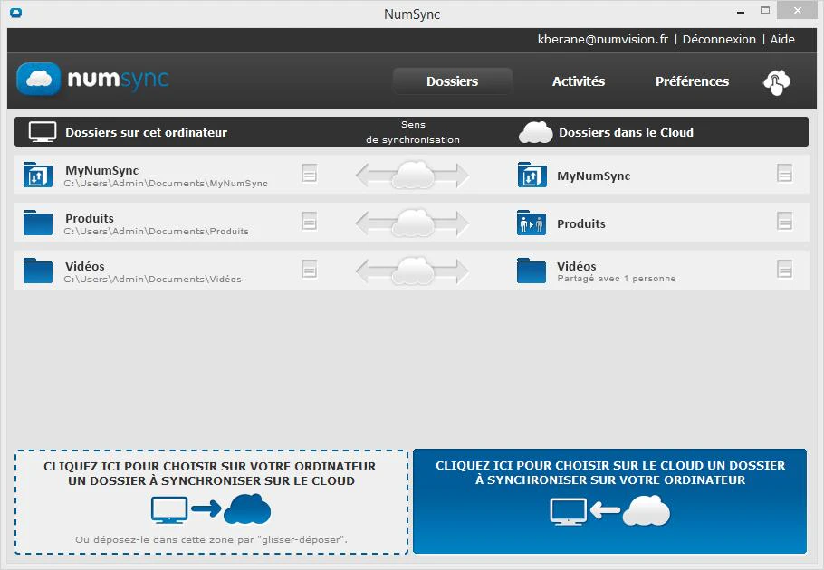Open details icon for local MyNumSync folder
Image resolution: width=824 pixels, height=570 pixels.
pyautogui.click(x=309, y=173)
